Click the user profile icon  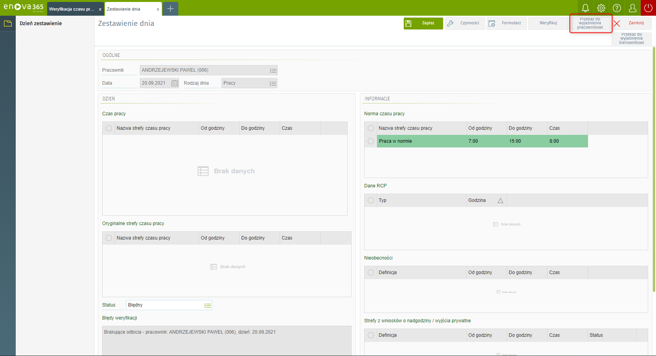632,8
